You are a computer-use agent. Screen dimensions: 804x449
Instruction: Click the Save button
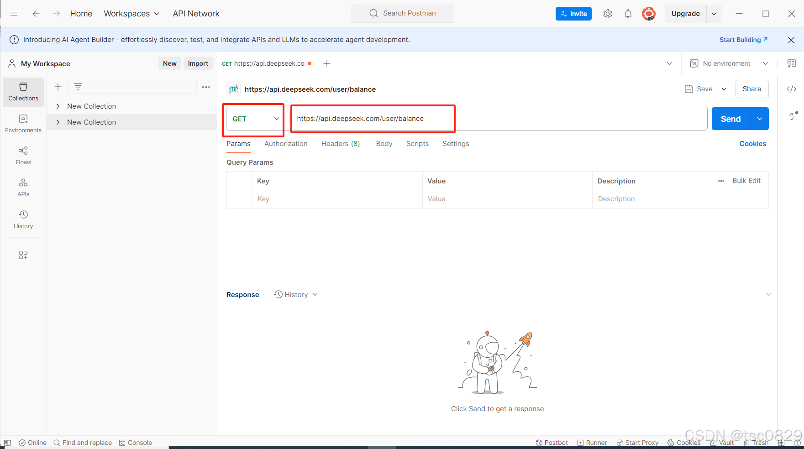pos(699,89)
